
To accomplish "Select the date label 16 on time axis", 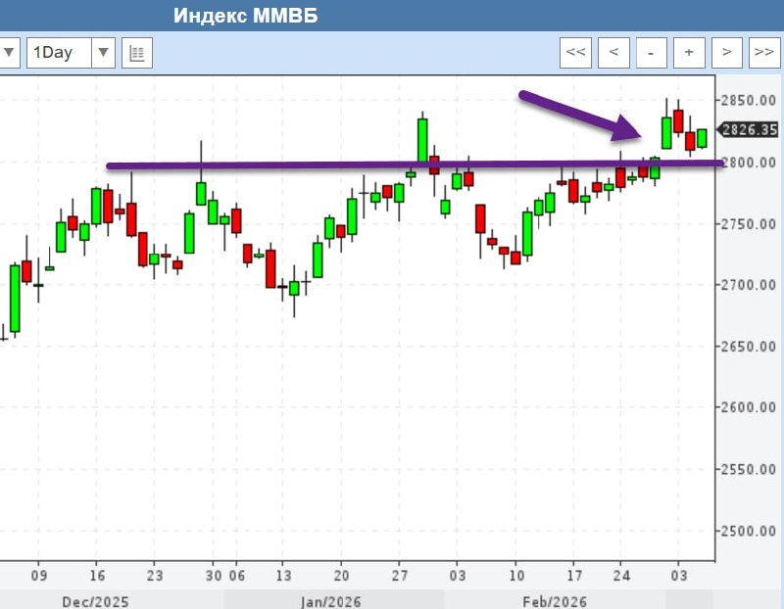I will 97,576.
